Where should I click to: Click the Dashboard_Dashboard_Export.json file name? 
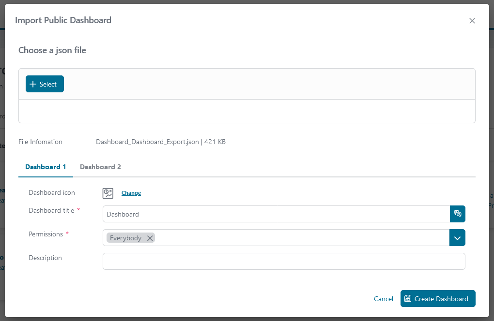click(x=147, y=142)
